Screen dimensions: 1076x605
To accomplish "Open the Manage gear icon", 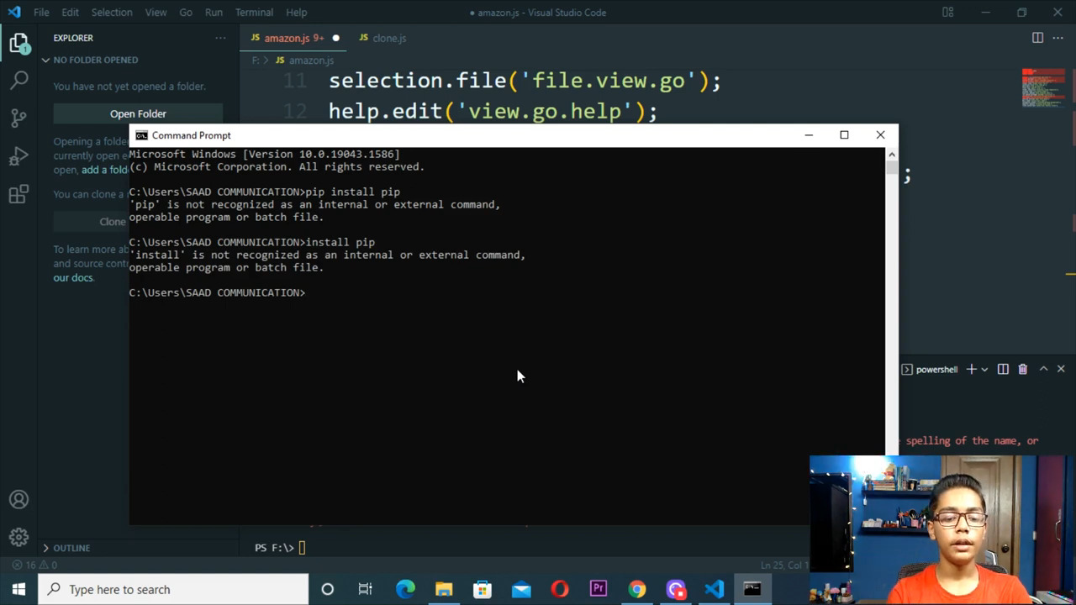I will (18, 537).
